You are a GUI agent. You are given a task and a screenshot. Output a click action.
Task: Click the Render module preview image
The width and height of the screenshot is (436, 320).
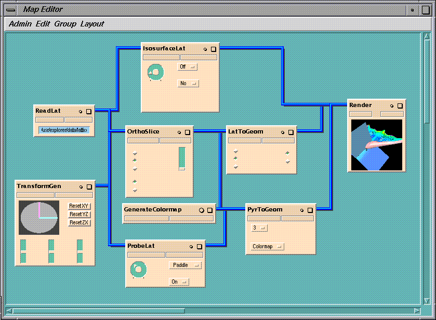pos(376,145)
